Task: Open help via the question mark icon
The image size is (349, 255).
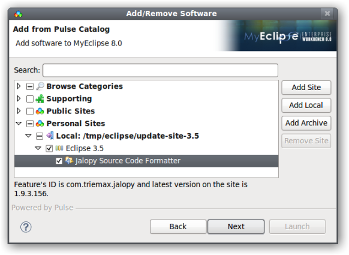Action: pos(26,227)
